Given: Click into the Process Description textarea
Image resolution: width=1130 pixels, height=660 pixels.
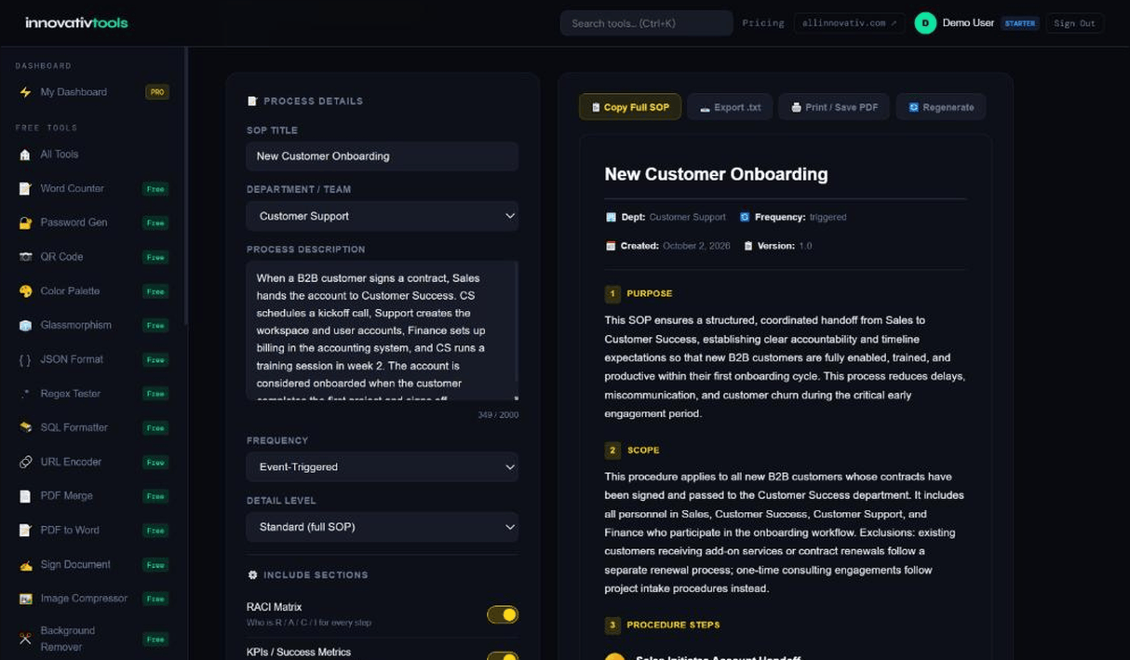Looking at the screenshot, I should [x=383, y=331].
